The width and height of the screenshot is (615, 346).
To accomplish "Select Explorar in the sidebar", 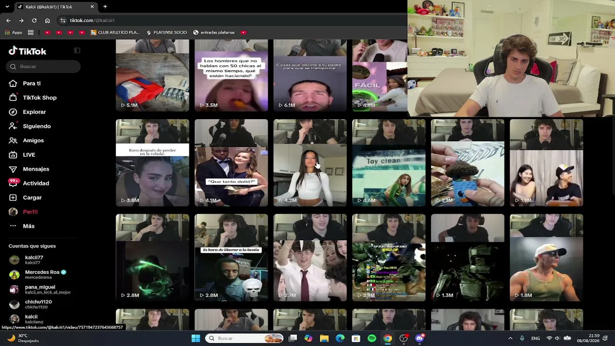I will point(28,112).
